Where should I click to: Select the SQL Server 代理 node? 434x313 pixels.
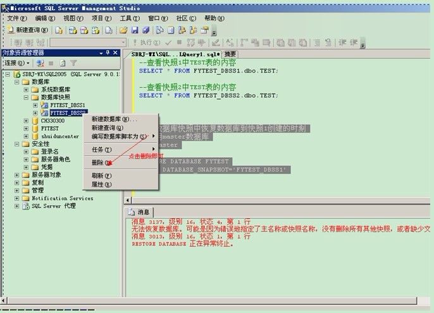[x=53, y=206]
